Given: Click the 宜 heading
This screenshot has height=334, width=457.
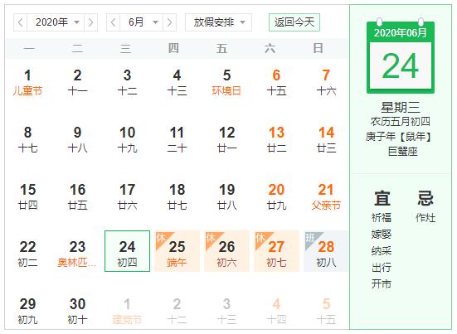Looking at the screenshot, I should pos(382,198).
